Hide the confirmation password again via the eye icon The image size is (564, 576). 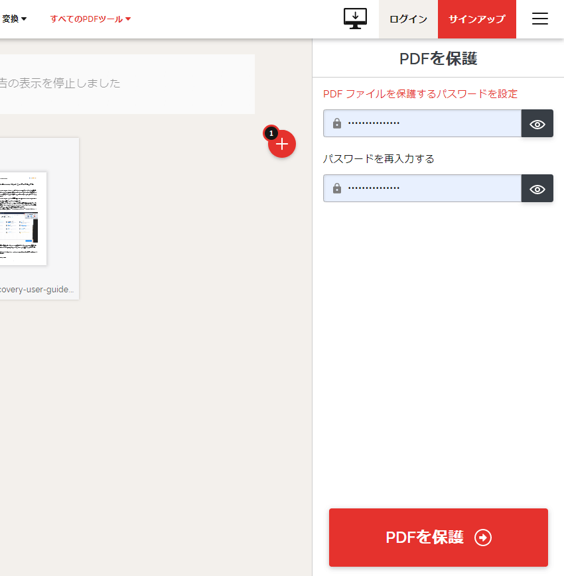coord(537,188)
